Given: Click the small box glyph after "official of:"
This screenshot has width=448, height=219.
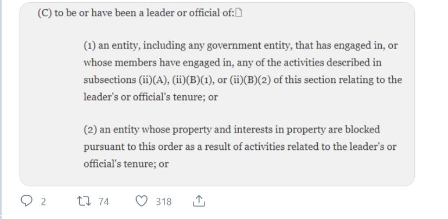Looking at the screenshot, I should tap(239, 13).
